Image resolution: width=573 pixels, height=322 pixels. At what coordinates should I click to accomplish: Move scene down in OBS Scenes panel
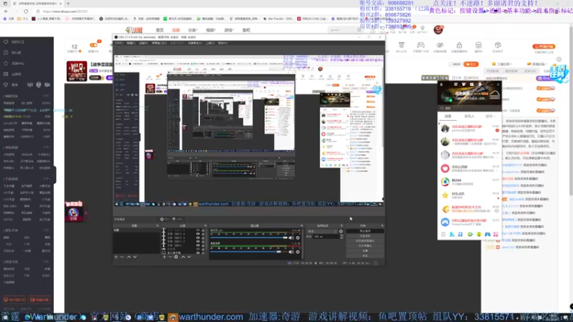135,257
